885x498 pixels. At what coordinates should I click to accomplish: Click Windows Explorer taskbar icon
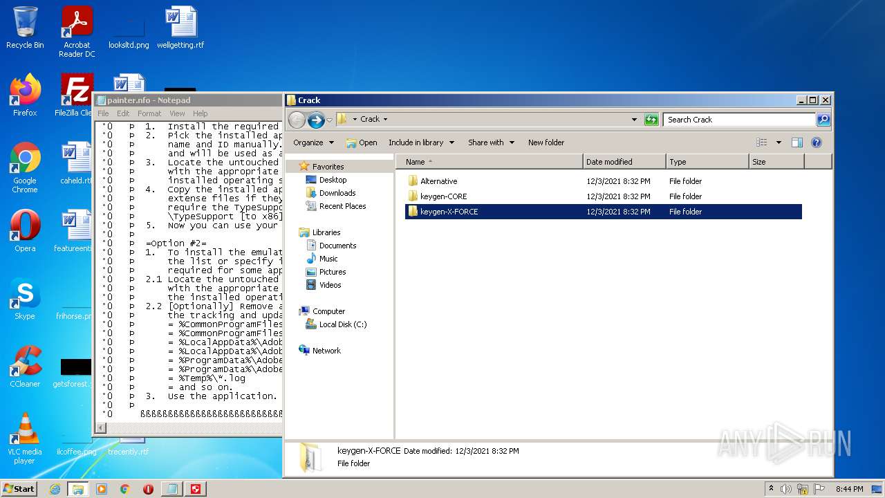click(78, 489)
